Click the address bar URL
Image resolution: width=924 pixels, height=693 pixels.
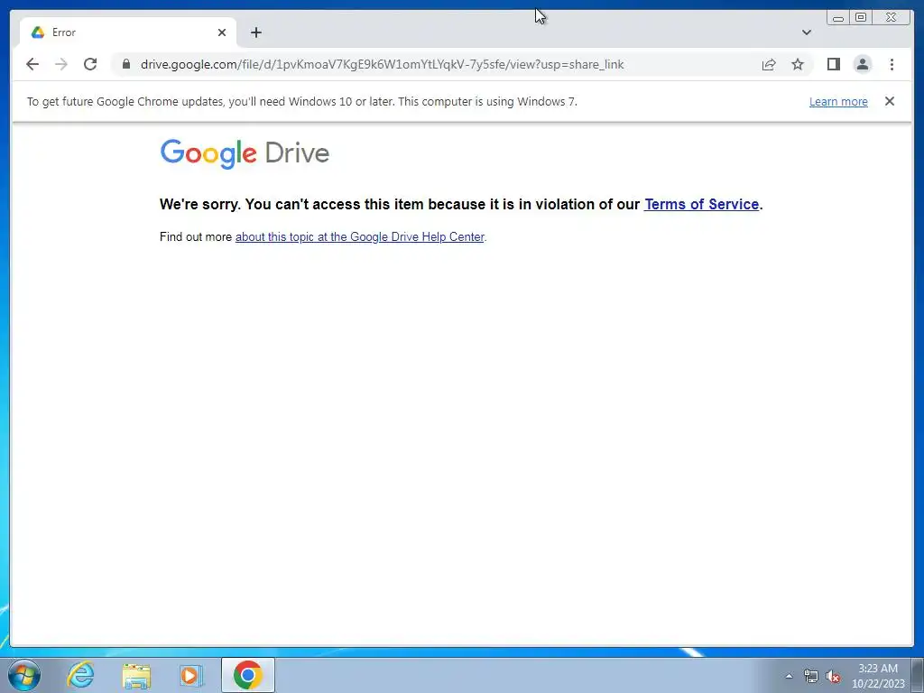[x=382, y=64]
